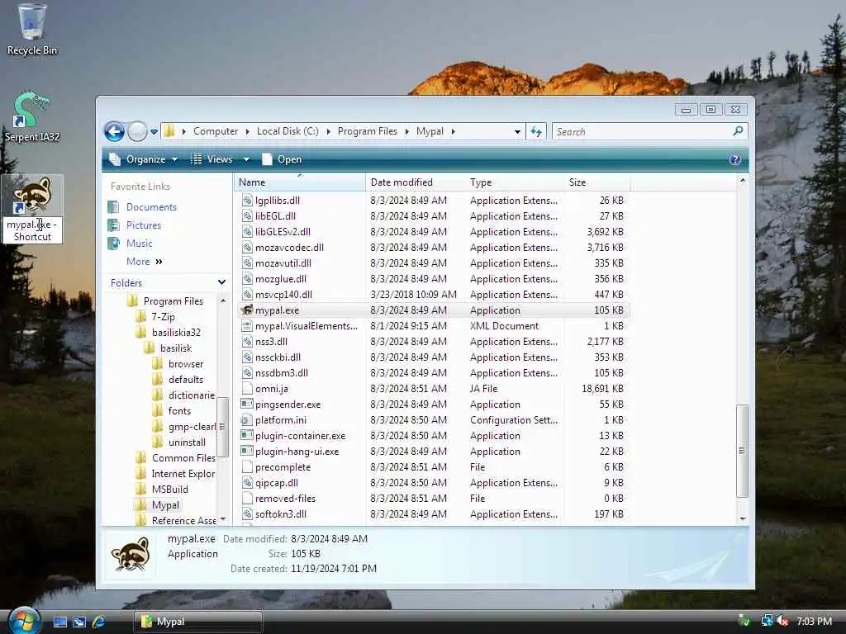Select the defaults folder in tree

click(x=186, y=380)
